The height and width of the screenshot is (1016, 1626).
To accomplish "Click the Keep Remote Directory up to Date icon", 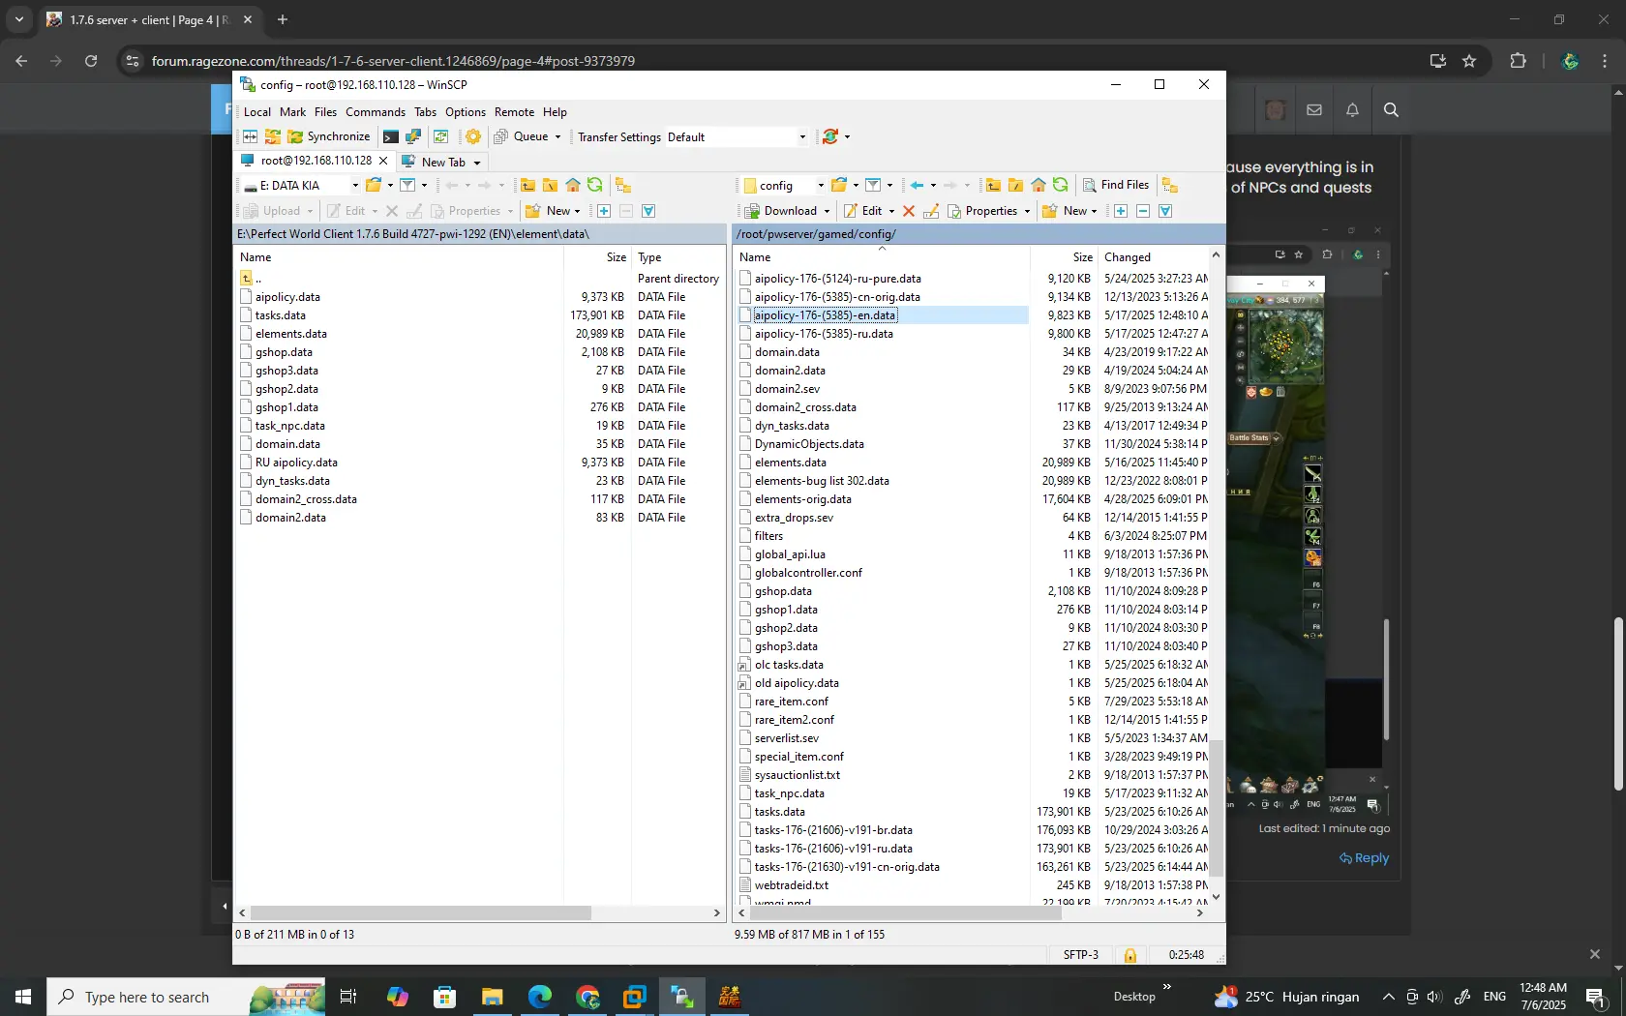I will click(273, 136).
